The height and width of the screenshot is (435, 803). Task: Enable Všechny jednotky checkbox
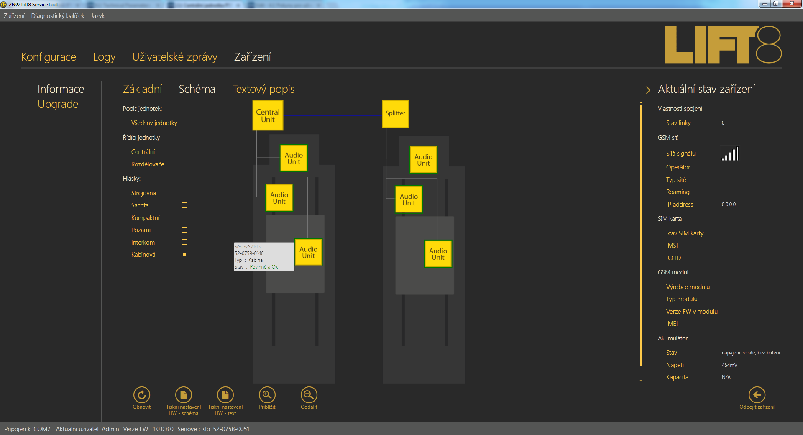coord(185,123)
